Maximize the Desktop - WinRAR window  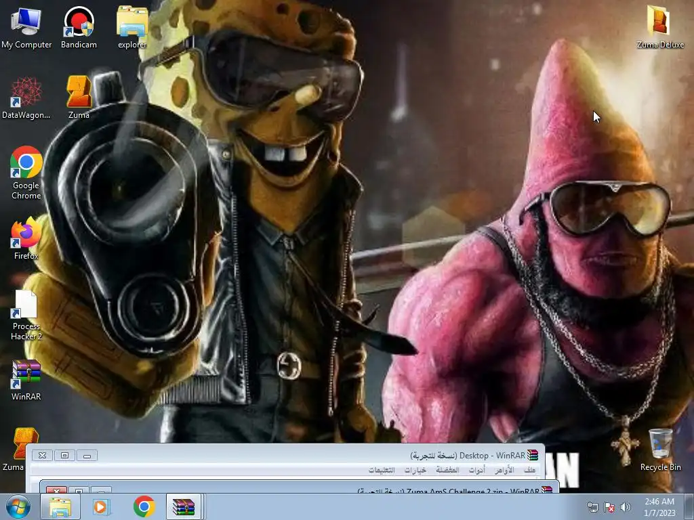coord(64,456)
